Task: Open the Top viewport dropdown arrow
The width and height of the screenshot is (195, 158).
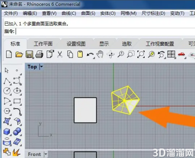Action: pos(42,66)
